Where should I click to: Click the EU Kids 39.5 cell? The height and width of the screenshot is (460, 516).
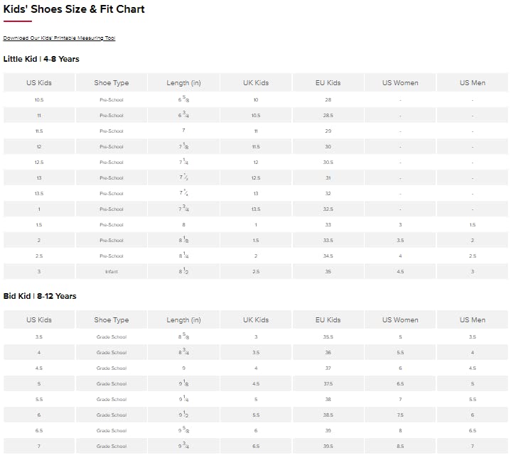point(328,447)
